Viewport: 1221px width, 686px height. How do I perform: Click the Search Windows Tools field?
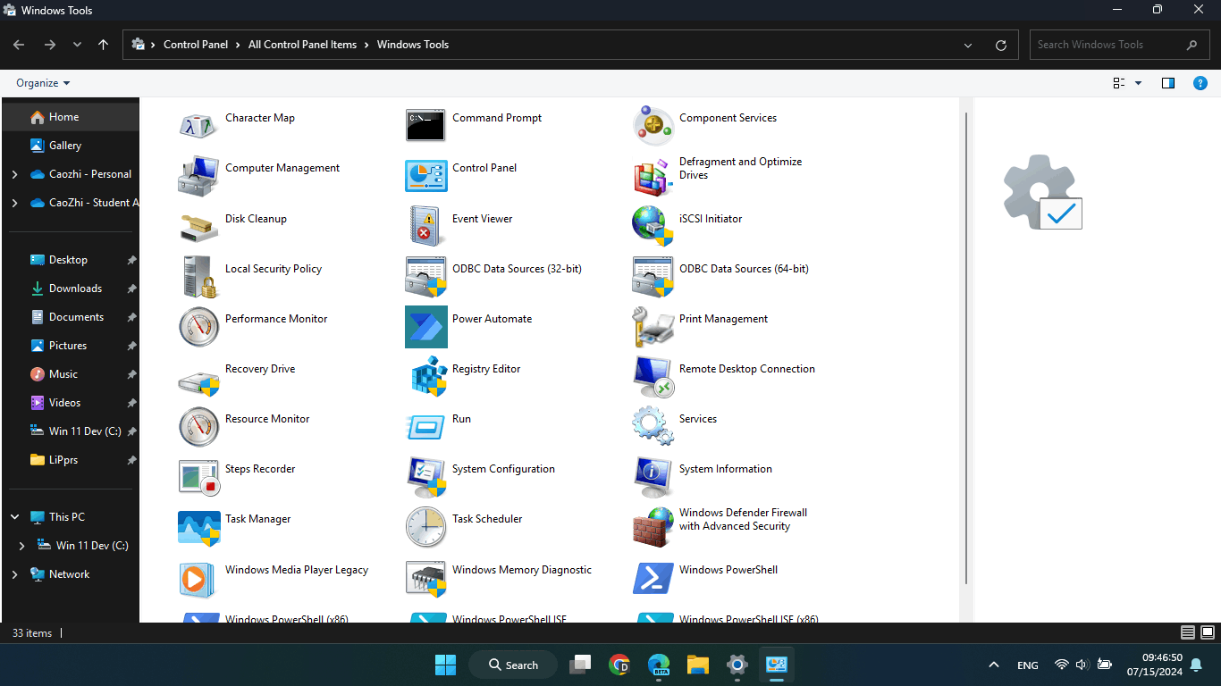(1118, 45)
